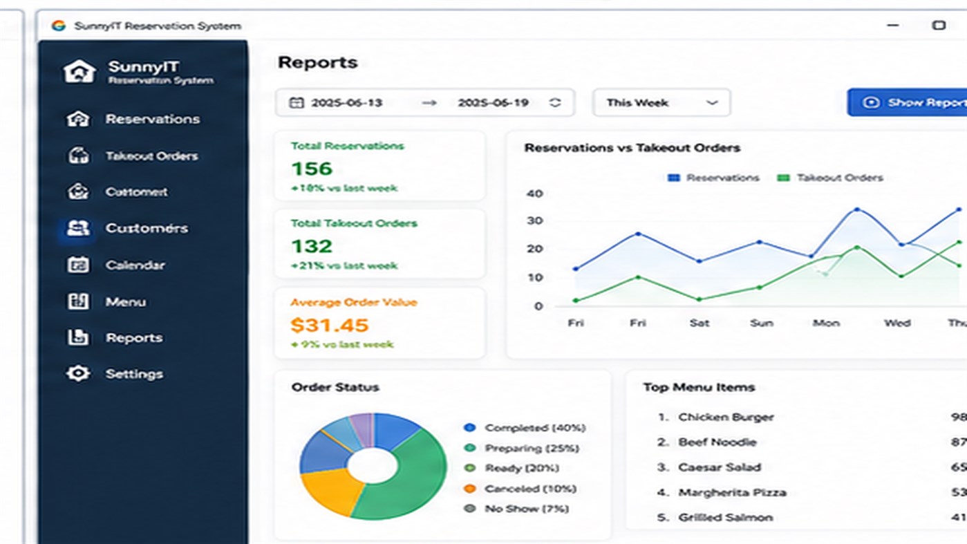The height and width of the screenshot is (544, 967).
Task: Click the Chicken Burger menu item row
Action: 812,417
